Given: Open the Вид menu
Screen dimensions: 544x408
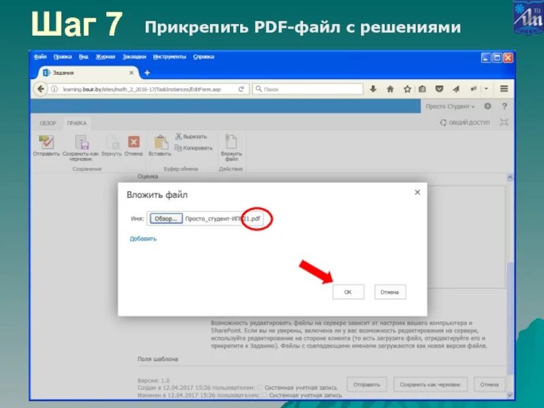Looking at the screenshot, I should (84, 56).
